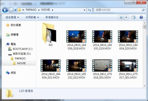Click the 新增資料夾 button

click(x=52, y=17)
